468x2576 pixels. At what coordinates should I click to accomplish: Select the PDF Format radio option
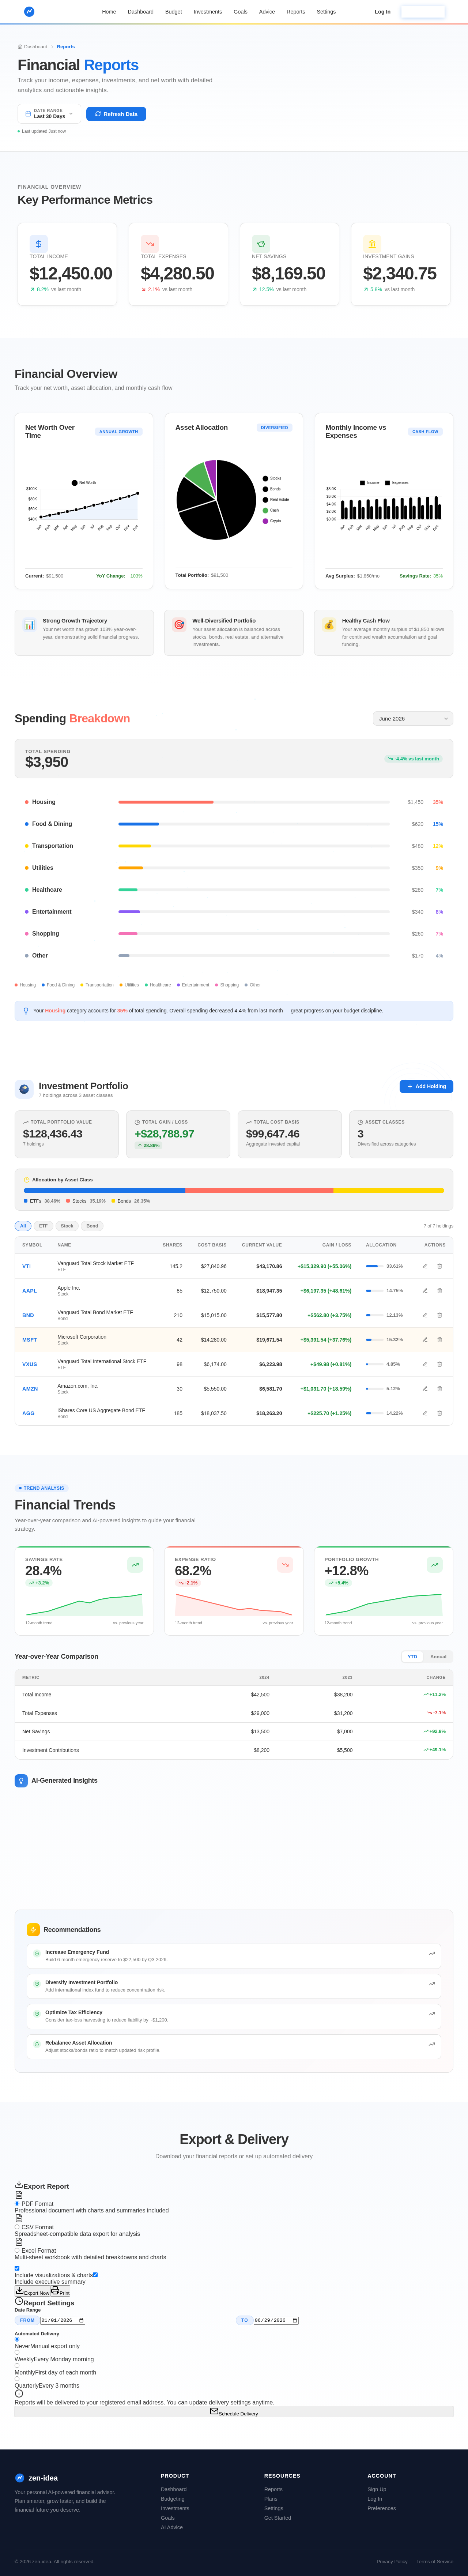(17, 2204)
